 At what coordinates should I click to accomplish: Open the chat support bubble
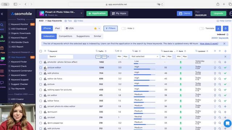[228, 123]
